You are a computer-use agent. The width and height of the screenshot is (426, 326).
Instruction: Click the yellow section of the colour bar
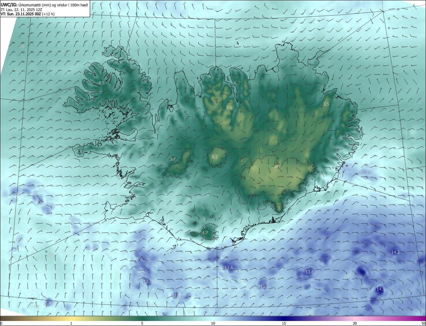(x=72, y=318)
